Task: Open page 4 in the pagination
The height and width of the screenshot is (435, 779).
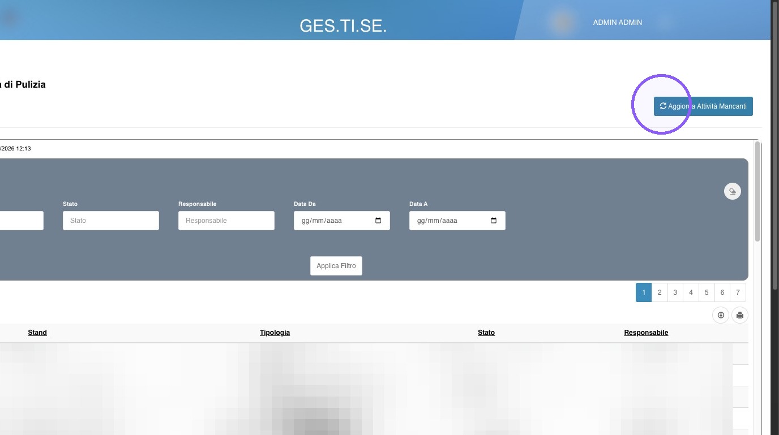Action: pyautogui.click(x=691, y=292)
